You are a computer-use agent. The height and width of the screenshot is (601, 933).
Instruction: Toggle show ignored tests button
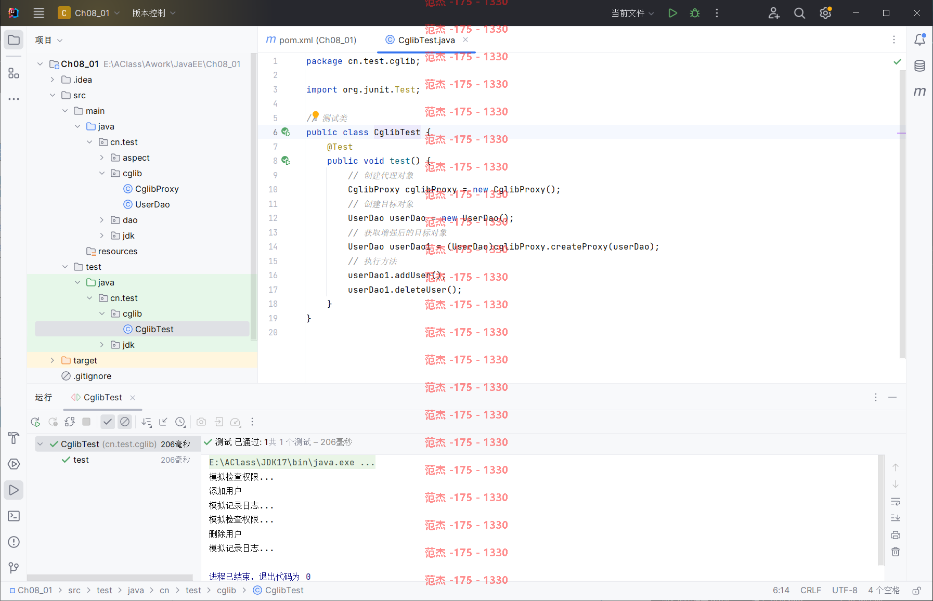click(x=125, y=422)
